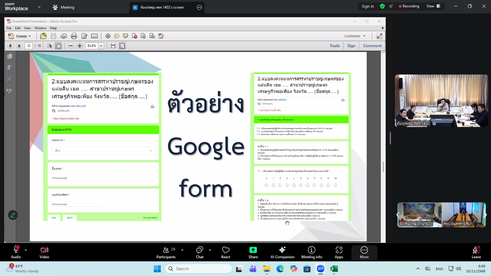Screen dimensions: 491x276
Task: Mute your microphone in Zoom
Action: (16, 252)
